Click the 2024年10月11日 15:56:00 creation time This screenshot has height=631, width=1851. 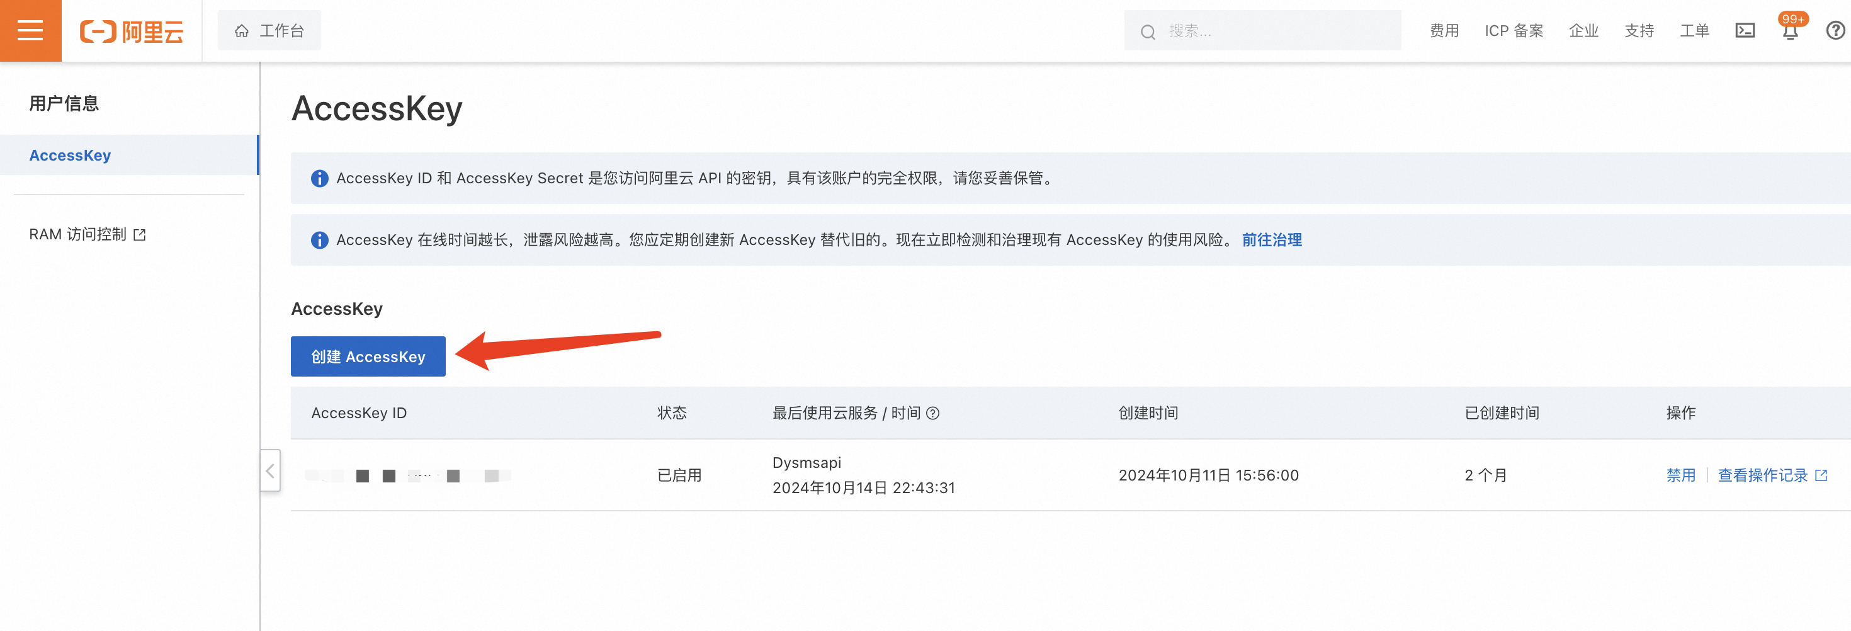(1209, 475)
